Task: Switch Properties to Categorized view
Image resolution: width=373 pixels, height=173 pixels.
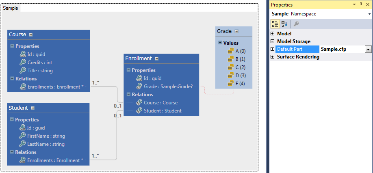Action: [x=275, y=24]
